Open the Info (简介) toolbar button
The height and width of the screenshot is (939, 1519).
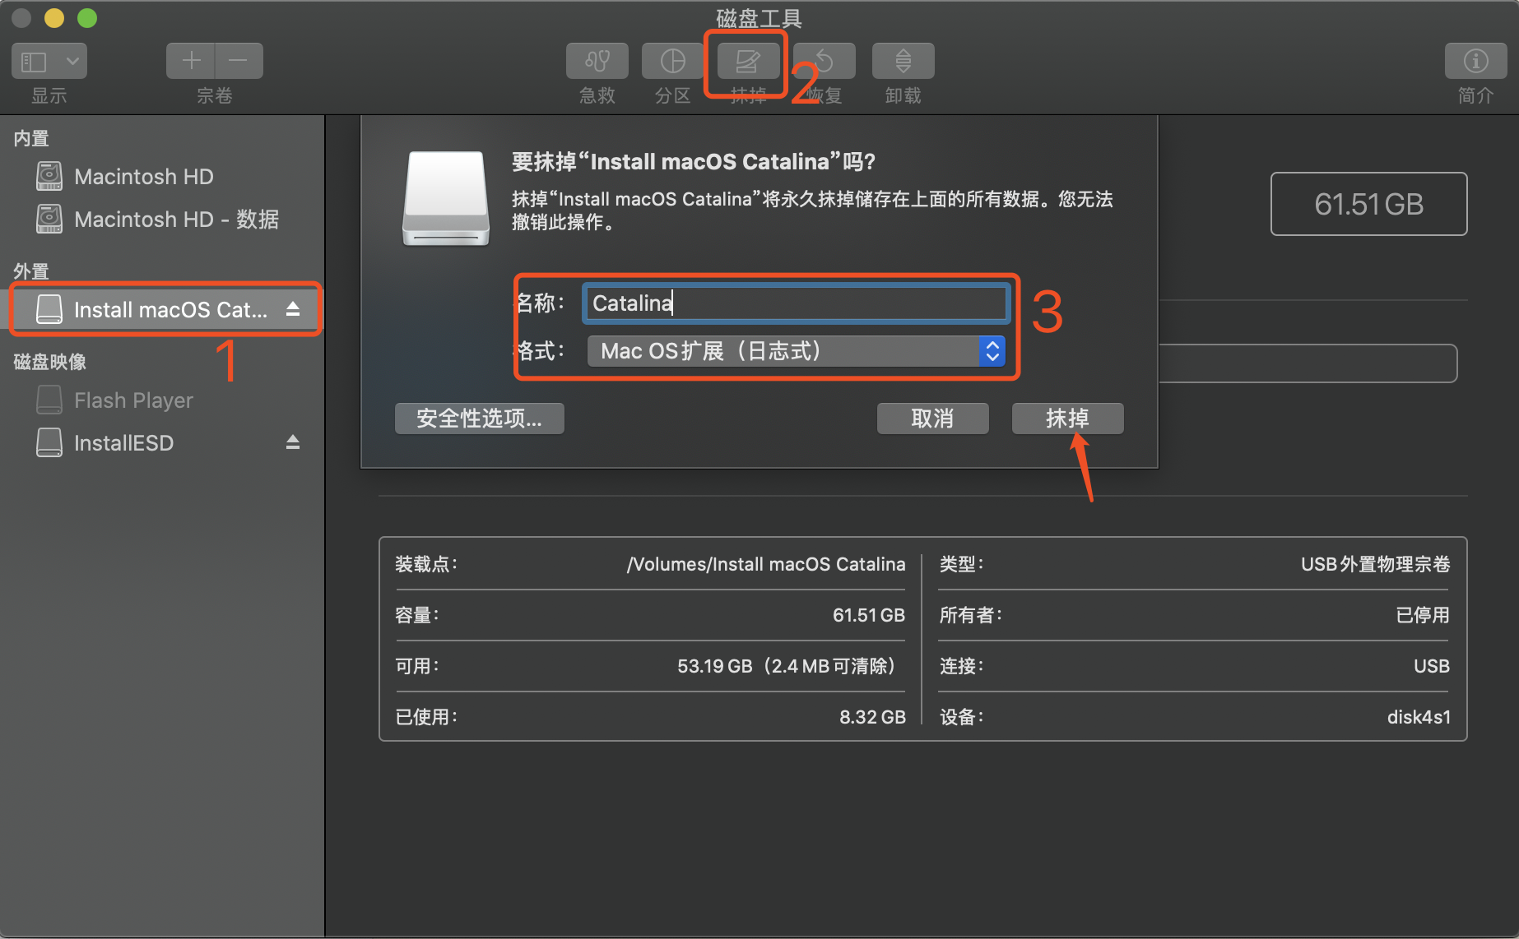tap(1475, 61)
